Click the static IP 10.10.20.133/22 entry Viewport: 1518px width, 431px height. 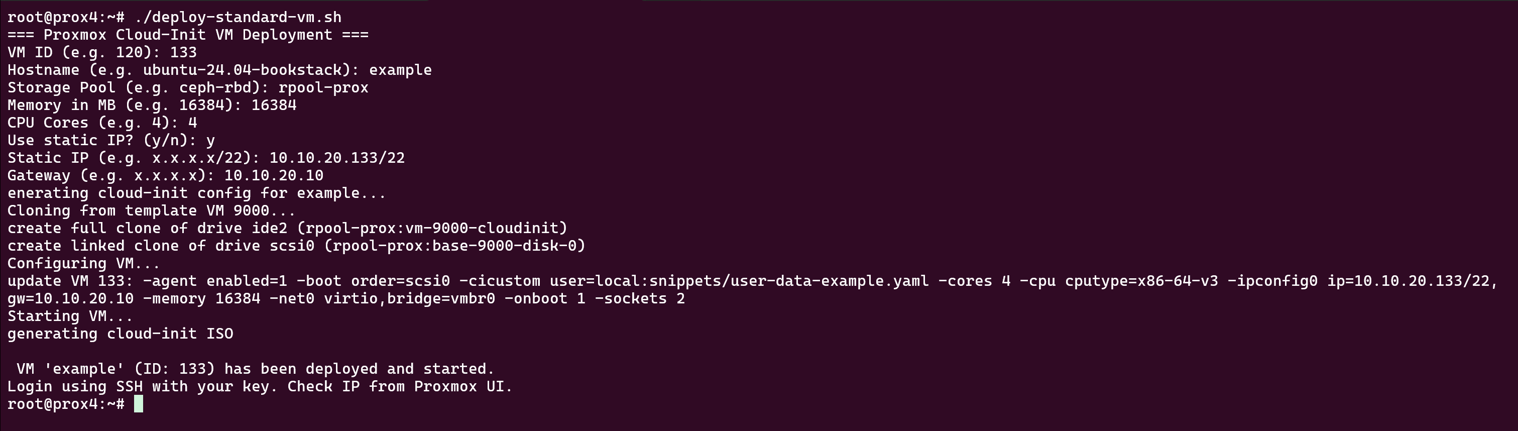(336, 158)
